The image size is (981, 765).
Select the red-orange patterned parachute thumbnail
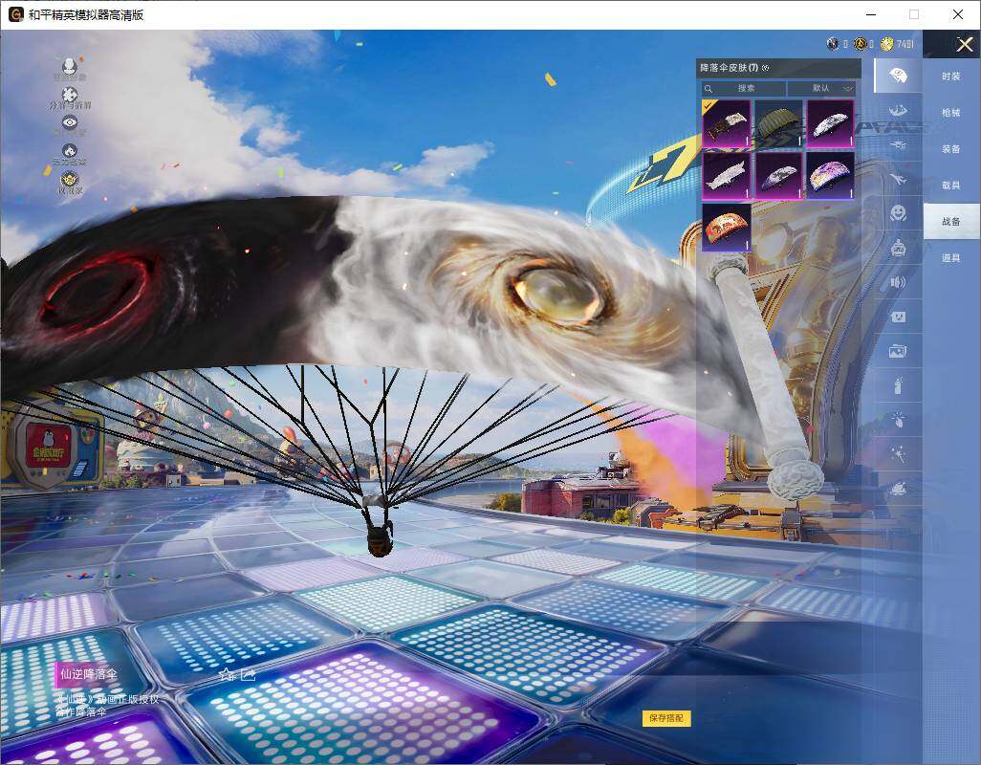[x=727, y=228]
